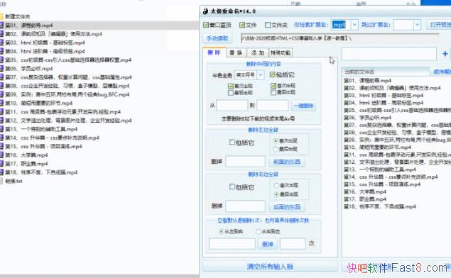Image resolution: width=451 pixels, height=278 pixels.
Task: Click 删掉 button beside the 次 count field
Action: [268, 244]
